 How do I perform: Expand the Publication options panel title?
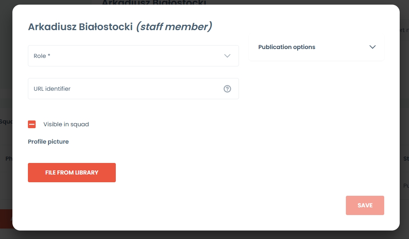(287, 47)
